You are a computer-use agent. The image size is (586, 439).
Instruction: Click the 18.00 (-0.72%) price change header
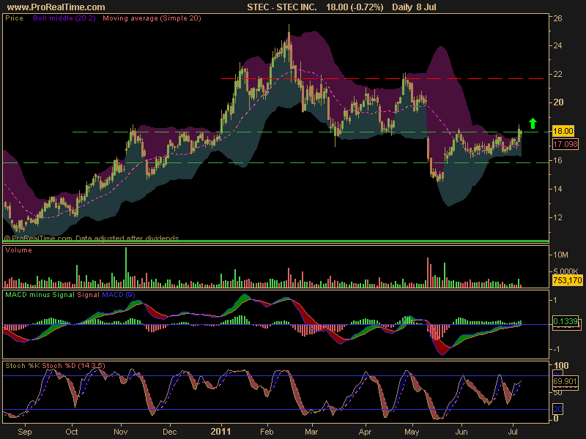point(355,7)
